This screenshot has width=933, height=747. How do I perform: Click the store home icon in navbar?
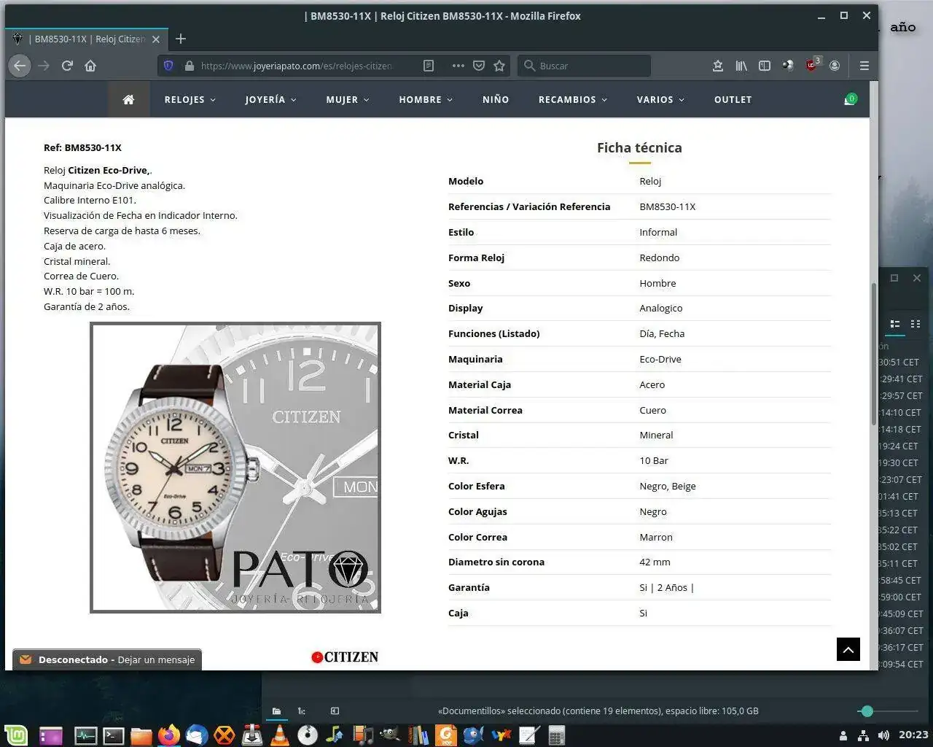click(128, 100)
